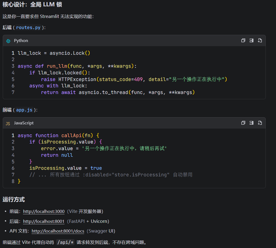The height and width of the screenshot is (248, 276).
Task: Create new file from Python code block
Action: [x=260, y=40]
